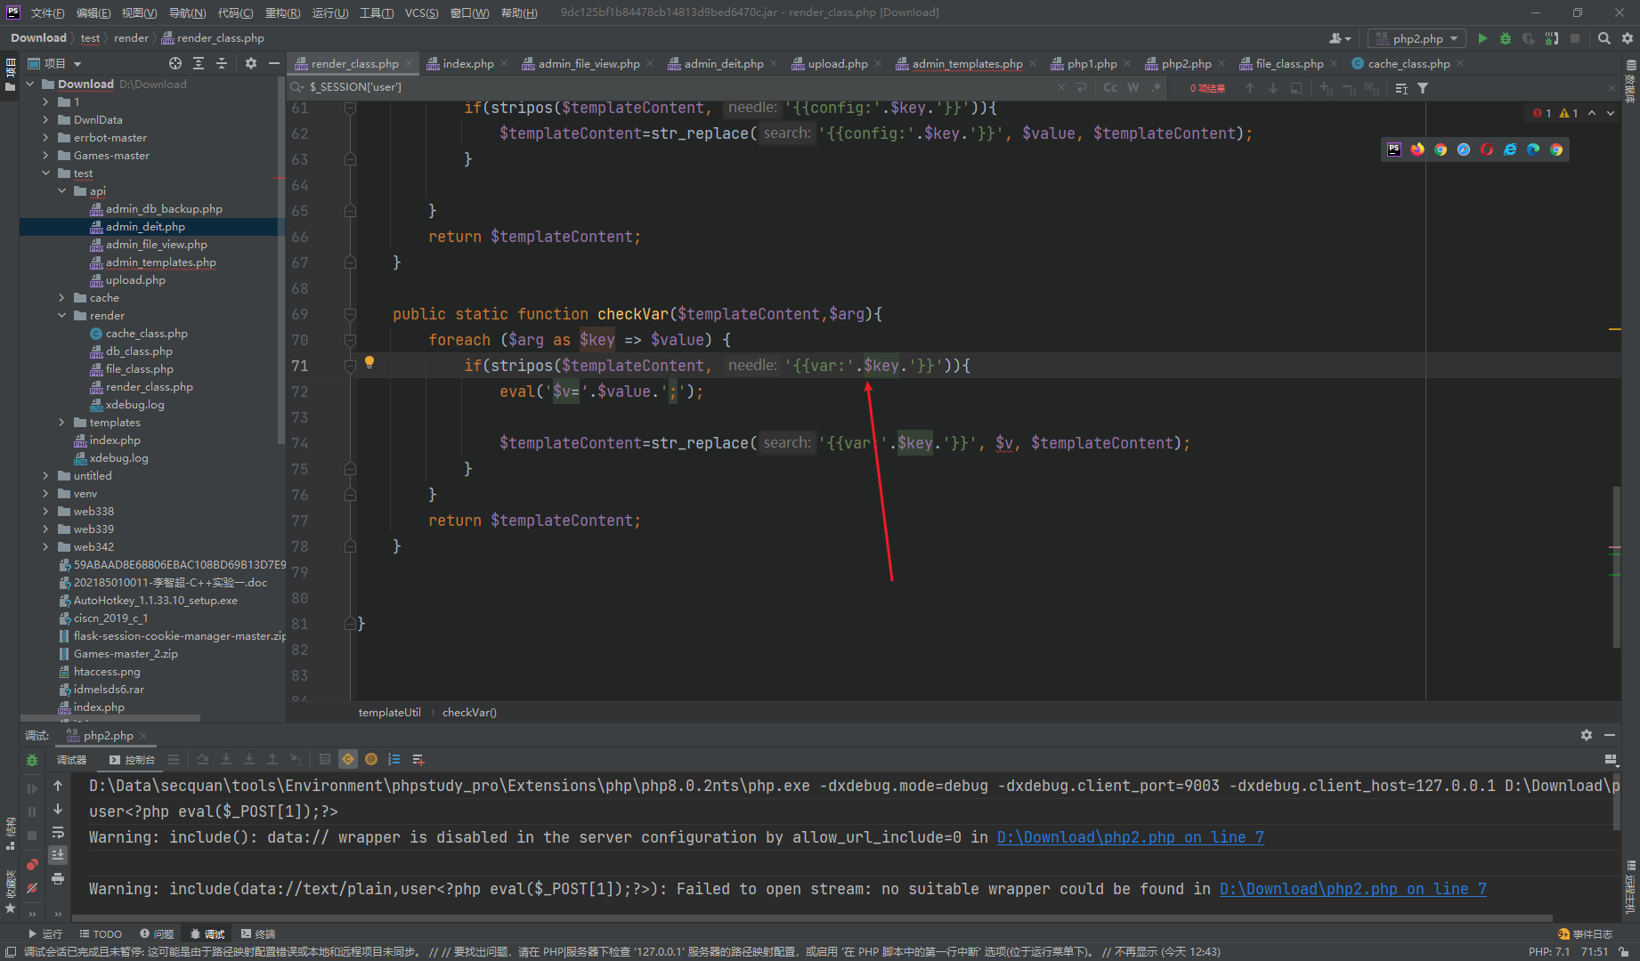Toggle scroll to end in console

(x=58, y=855)
